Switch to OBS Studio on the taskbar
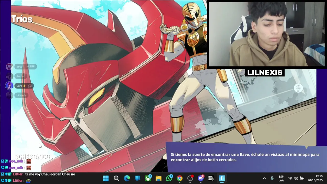Screen dimensions: 327x184 (x=190, y=178)
